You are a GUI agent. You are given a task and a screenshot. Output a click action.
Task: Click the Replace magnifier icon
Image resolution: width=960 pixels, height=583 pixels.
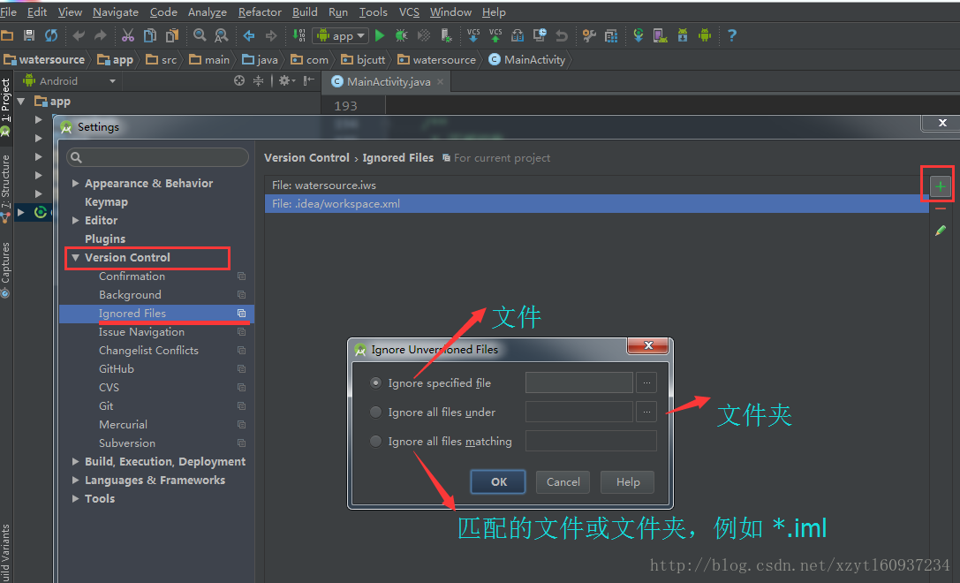point(222,35)
